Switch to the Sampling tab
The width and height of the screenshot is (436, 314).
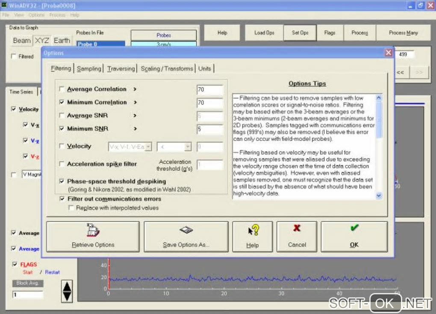click(x=89, y=68)
